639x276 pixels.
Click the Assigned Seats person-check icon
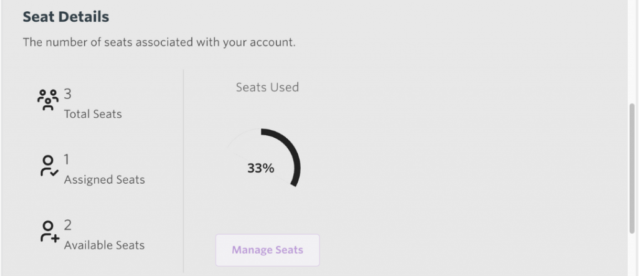(x=49, y=166)
